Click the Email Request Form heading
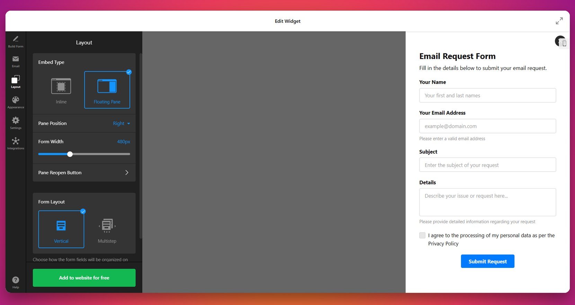 tap(457, 56)
